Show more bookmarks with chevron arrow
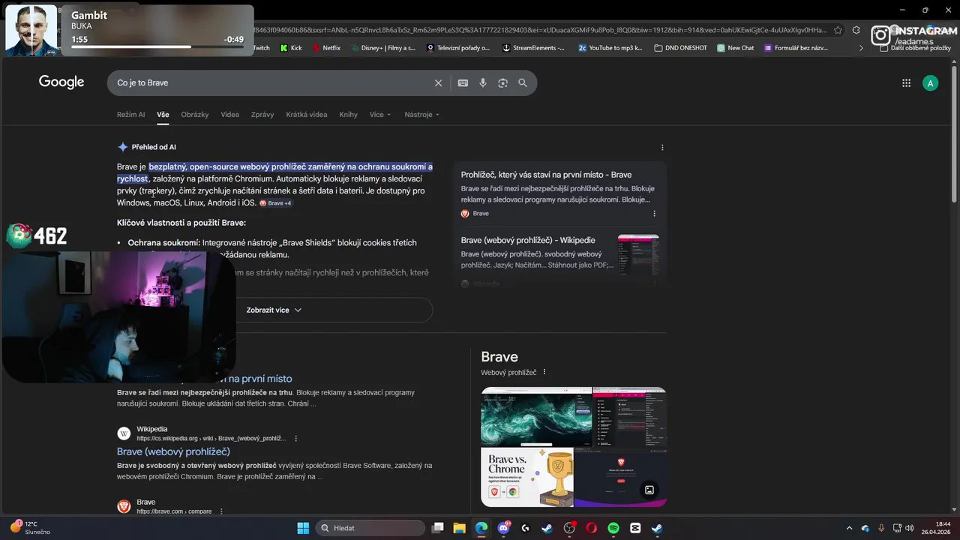960x540 pixels. [x=861, y=48]
